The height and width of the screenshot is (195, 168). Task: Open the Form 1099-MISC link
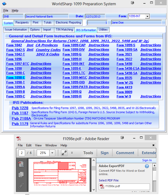click(x=74, y=78)
